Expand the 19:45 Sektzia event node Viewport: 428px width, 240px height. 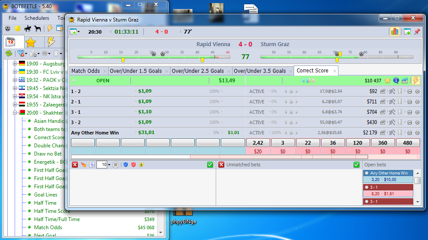pyautogui.click(x=15, y=88)
